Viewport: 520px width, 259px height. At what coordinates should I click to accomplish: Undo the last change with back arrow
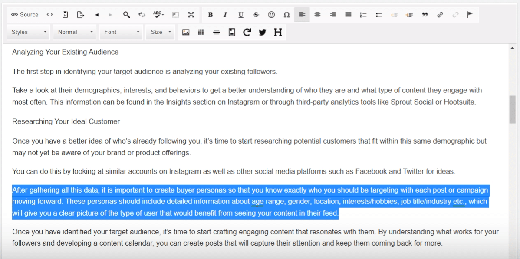(x=97, y=15)
